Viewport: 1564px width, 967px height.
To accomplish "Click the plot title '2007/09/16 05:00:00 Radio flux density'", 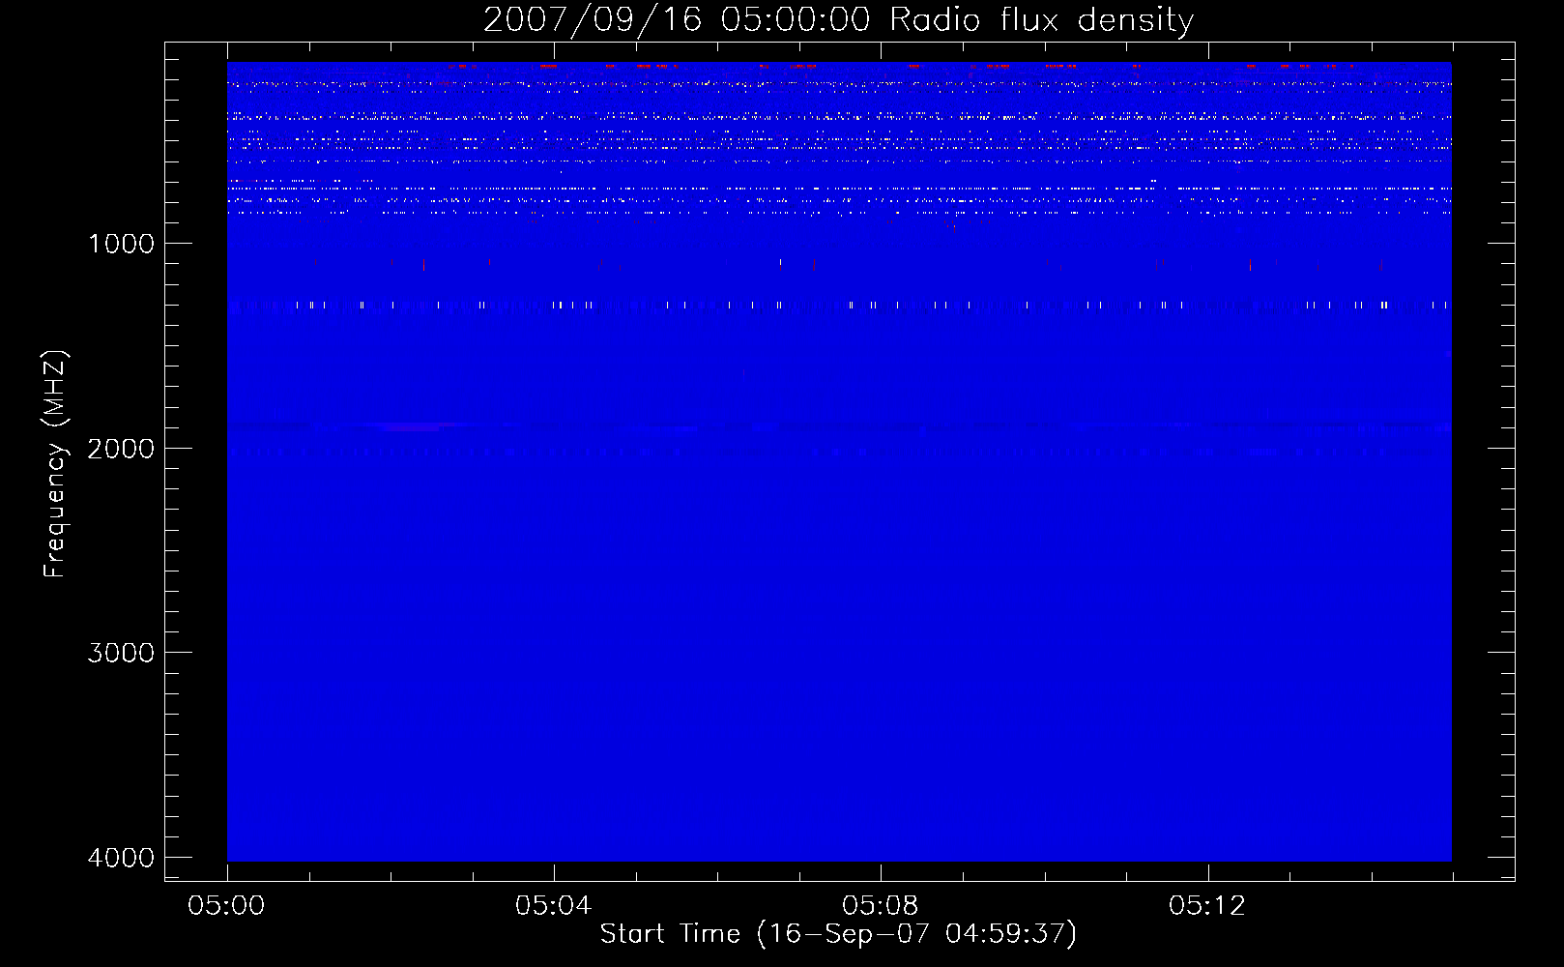I will (838, 19).
